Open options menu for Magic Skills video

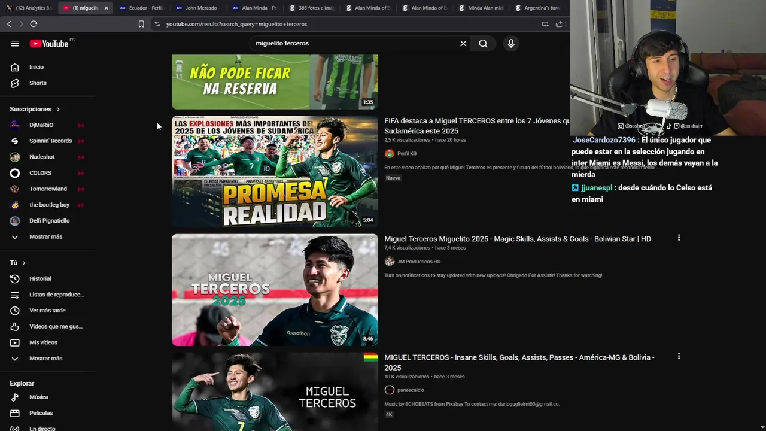[679, 238]
